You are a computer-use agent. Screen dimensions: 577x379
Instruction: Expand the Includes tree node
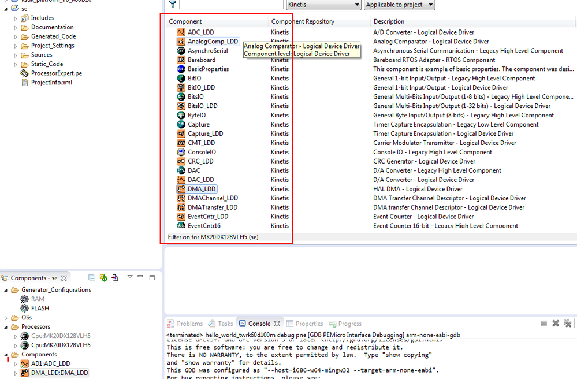click(16, 18)
